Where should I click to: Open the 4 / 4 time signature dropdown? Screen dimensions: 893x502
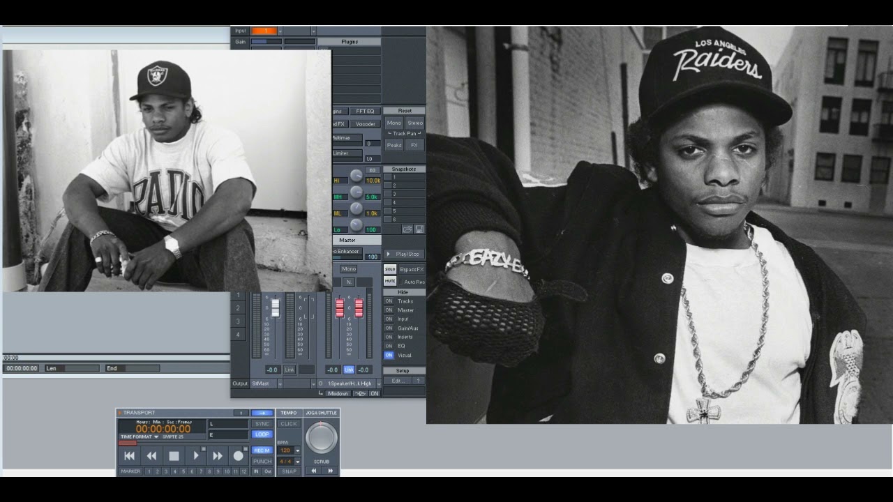297,462
